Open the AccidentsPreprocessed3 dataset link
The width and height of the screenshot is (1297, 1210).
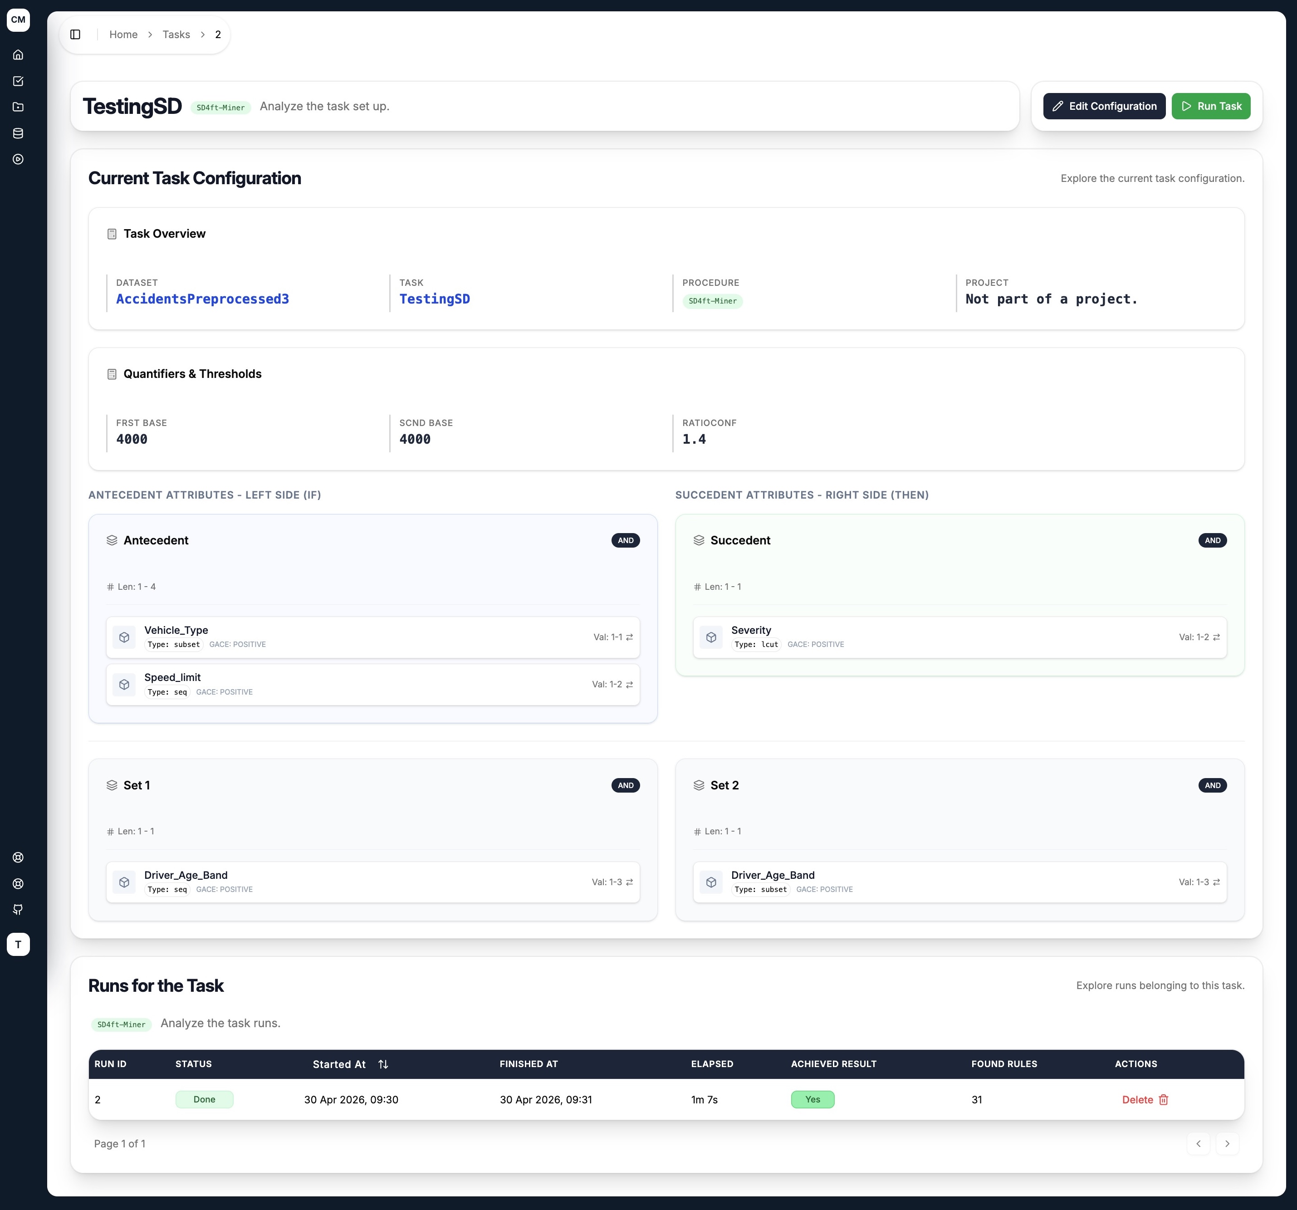tap(202, 299)
